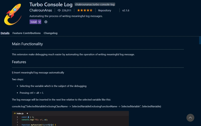Click the code demo preview image
201x126 pixels.
70,118
